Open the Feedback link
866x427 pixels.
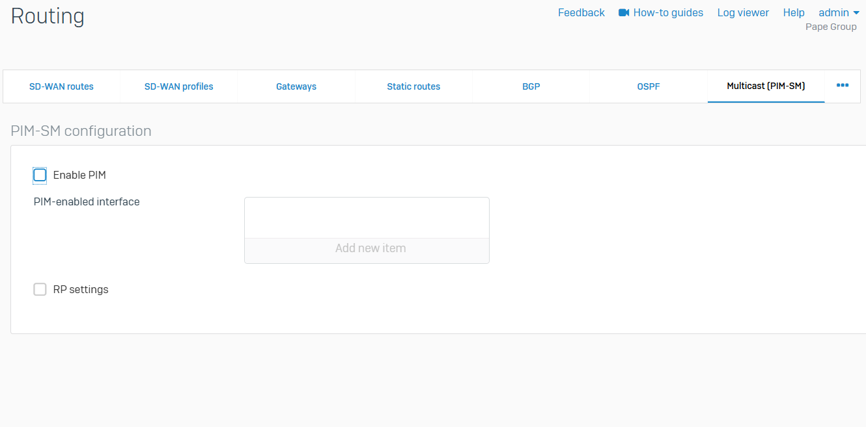[581, 13]
